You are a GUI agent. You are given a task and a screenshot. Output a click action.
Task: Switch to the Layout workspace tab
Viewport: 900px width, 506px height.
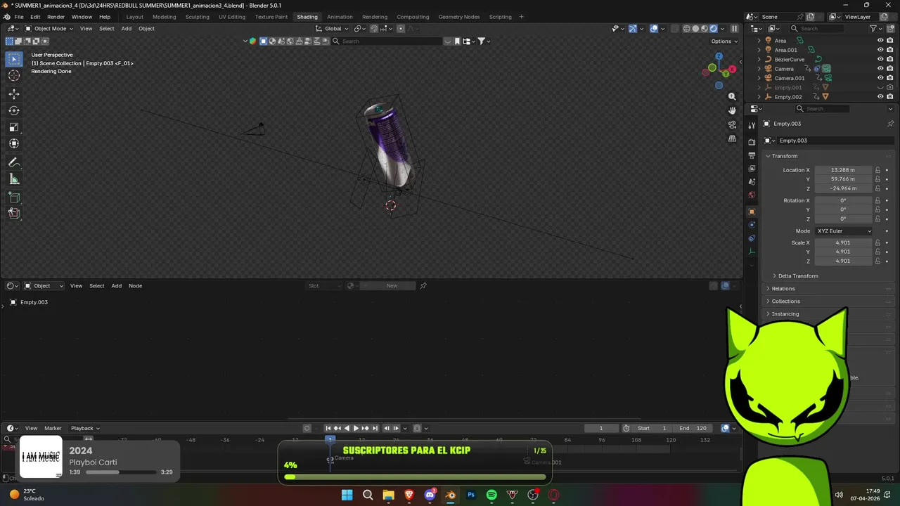point(134,17)
